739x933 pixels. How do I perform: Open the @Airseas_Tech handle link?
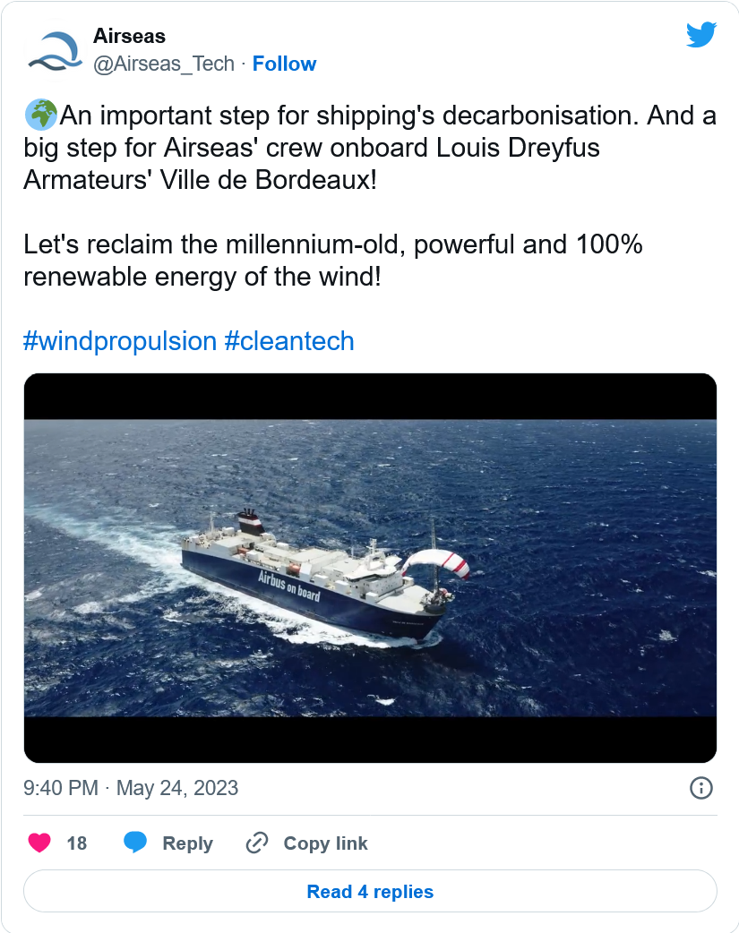pos(164,64)
